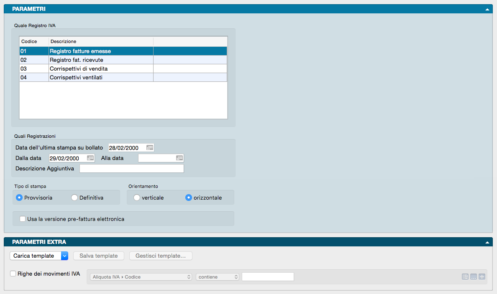This screenshot has height=294, width=497.
Task: Open the Aliquota IVA Codice dropdown
Action: (141, 277)
